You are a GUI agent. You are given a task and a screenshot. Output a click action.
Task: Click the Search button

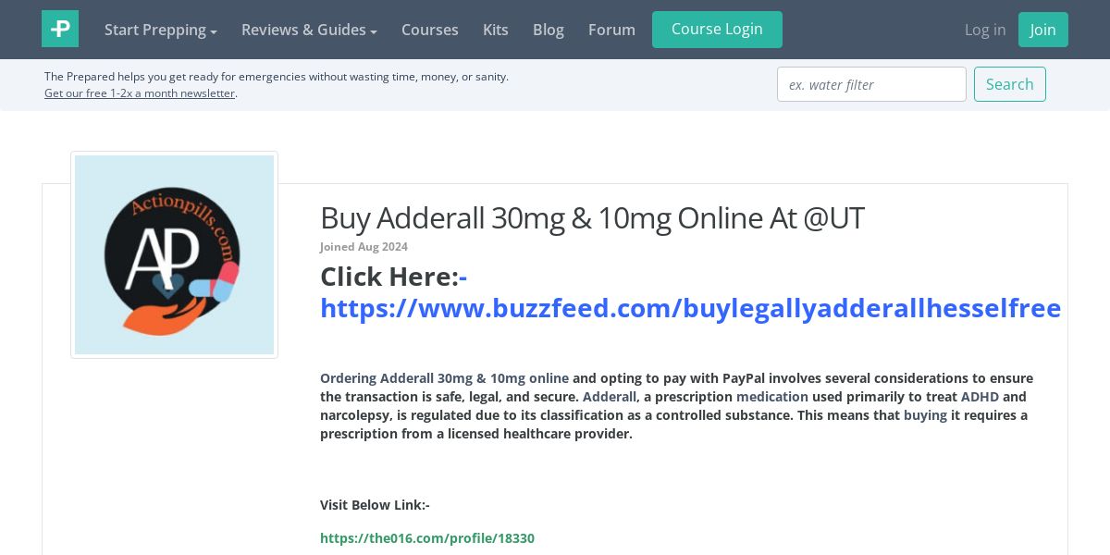tap(1010, 84)
